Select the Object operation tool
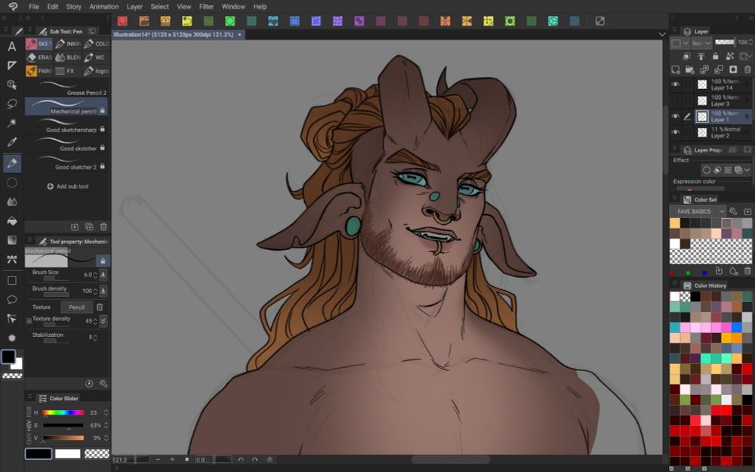The image size is (755, 472). click(12, 85)
